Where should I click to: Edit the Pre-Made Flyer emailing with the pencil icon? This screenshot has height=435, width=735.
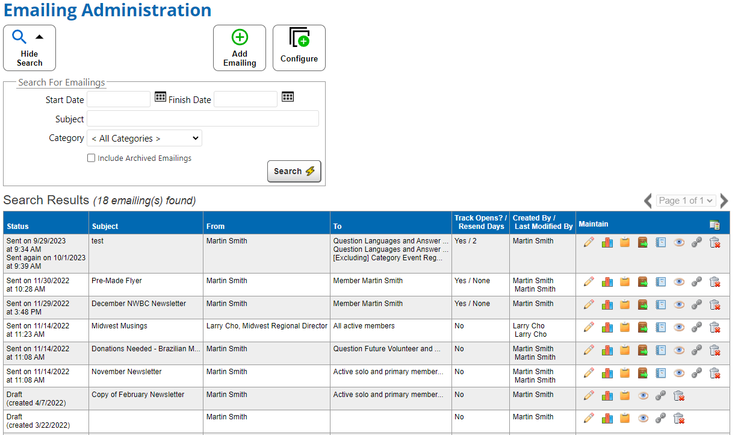pyautogui.click(x=589, y=281)
